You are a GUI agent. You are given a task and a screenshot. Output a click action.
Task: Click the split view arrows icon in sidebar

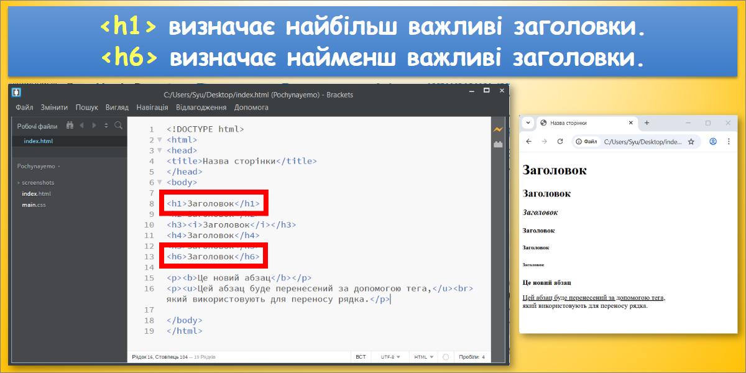tap(106, 126)
